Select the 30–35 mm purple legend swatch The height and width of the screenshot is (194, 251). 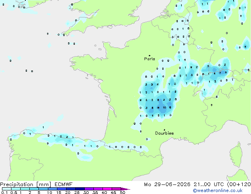click(x=89, y=189)
